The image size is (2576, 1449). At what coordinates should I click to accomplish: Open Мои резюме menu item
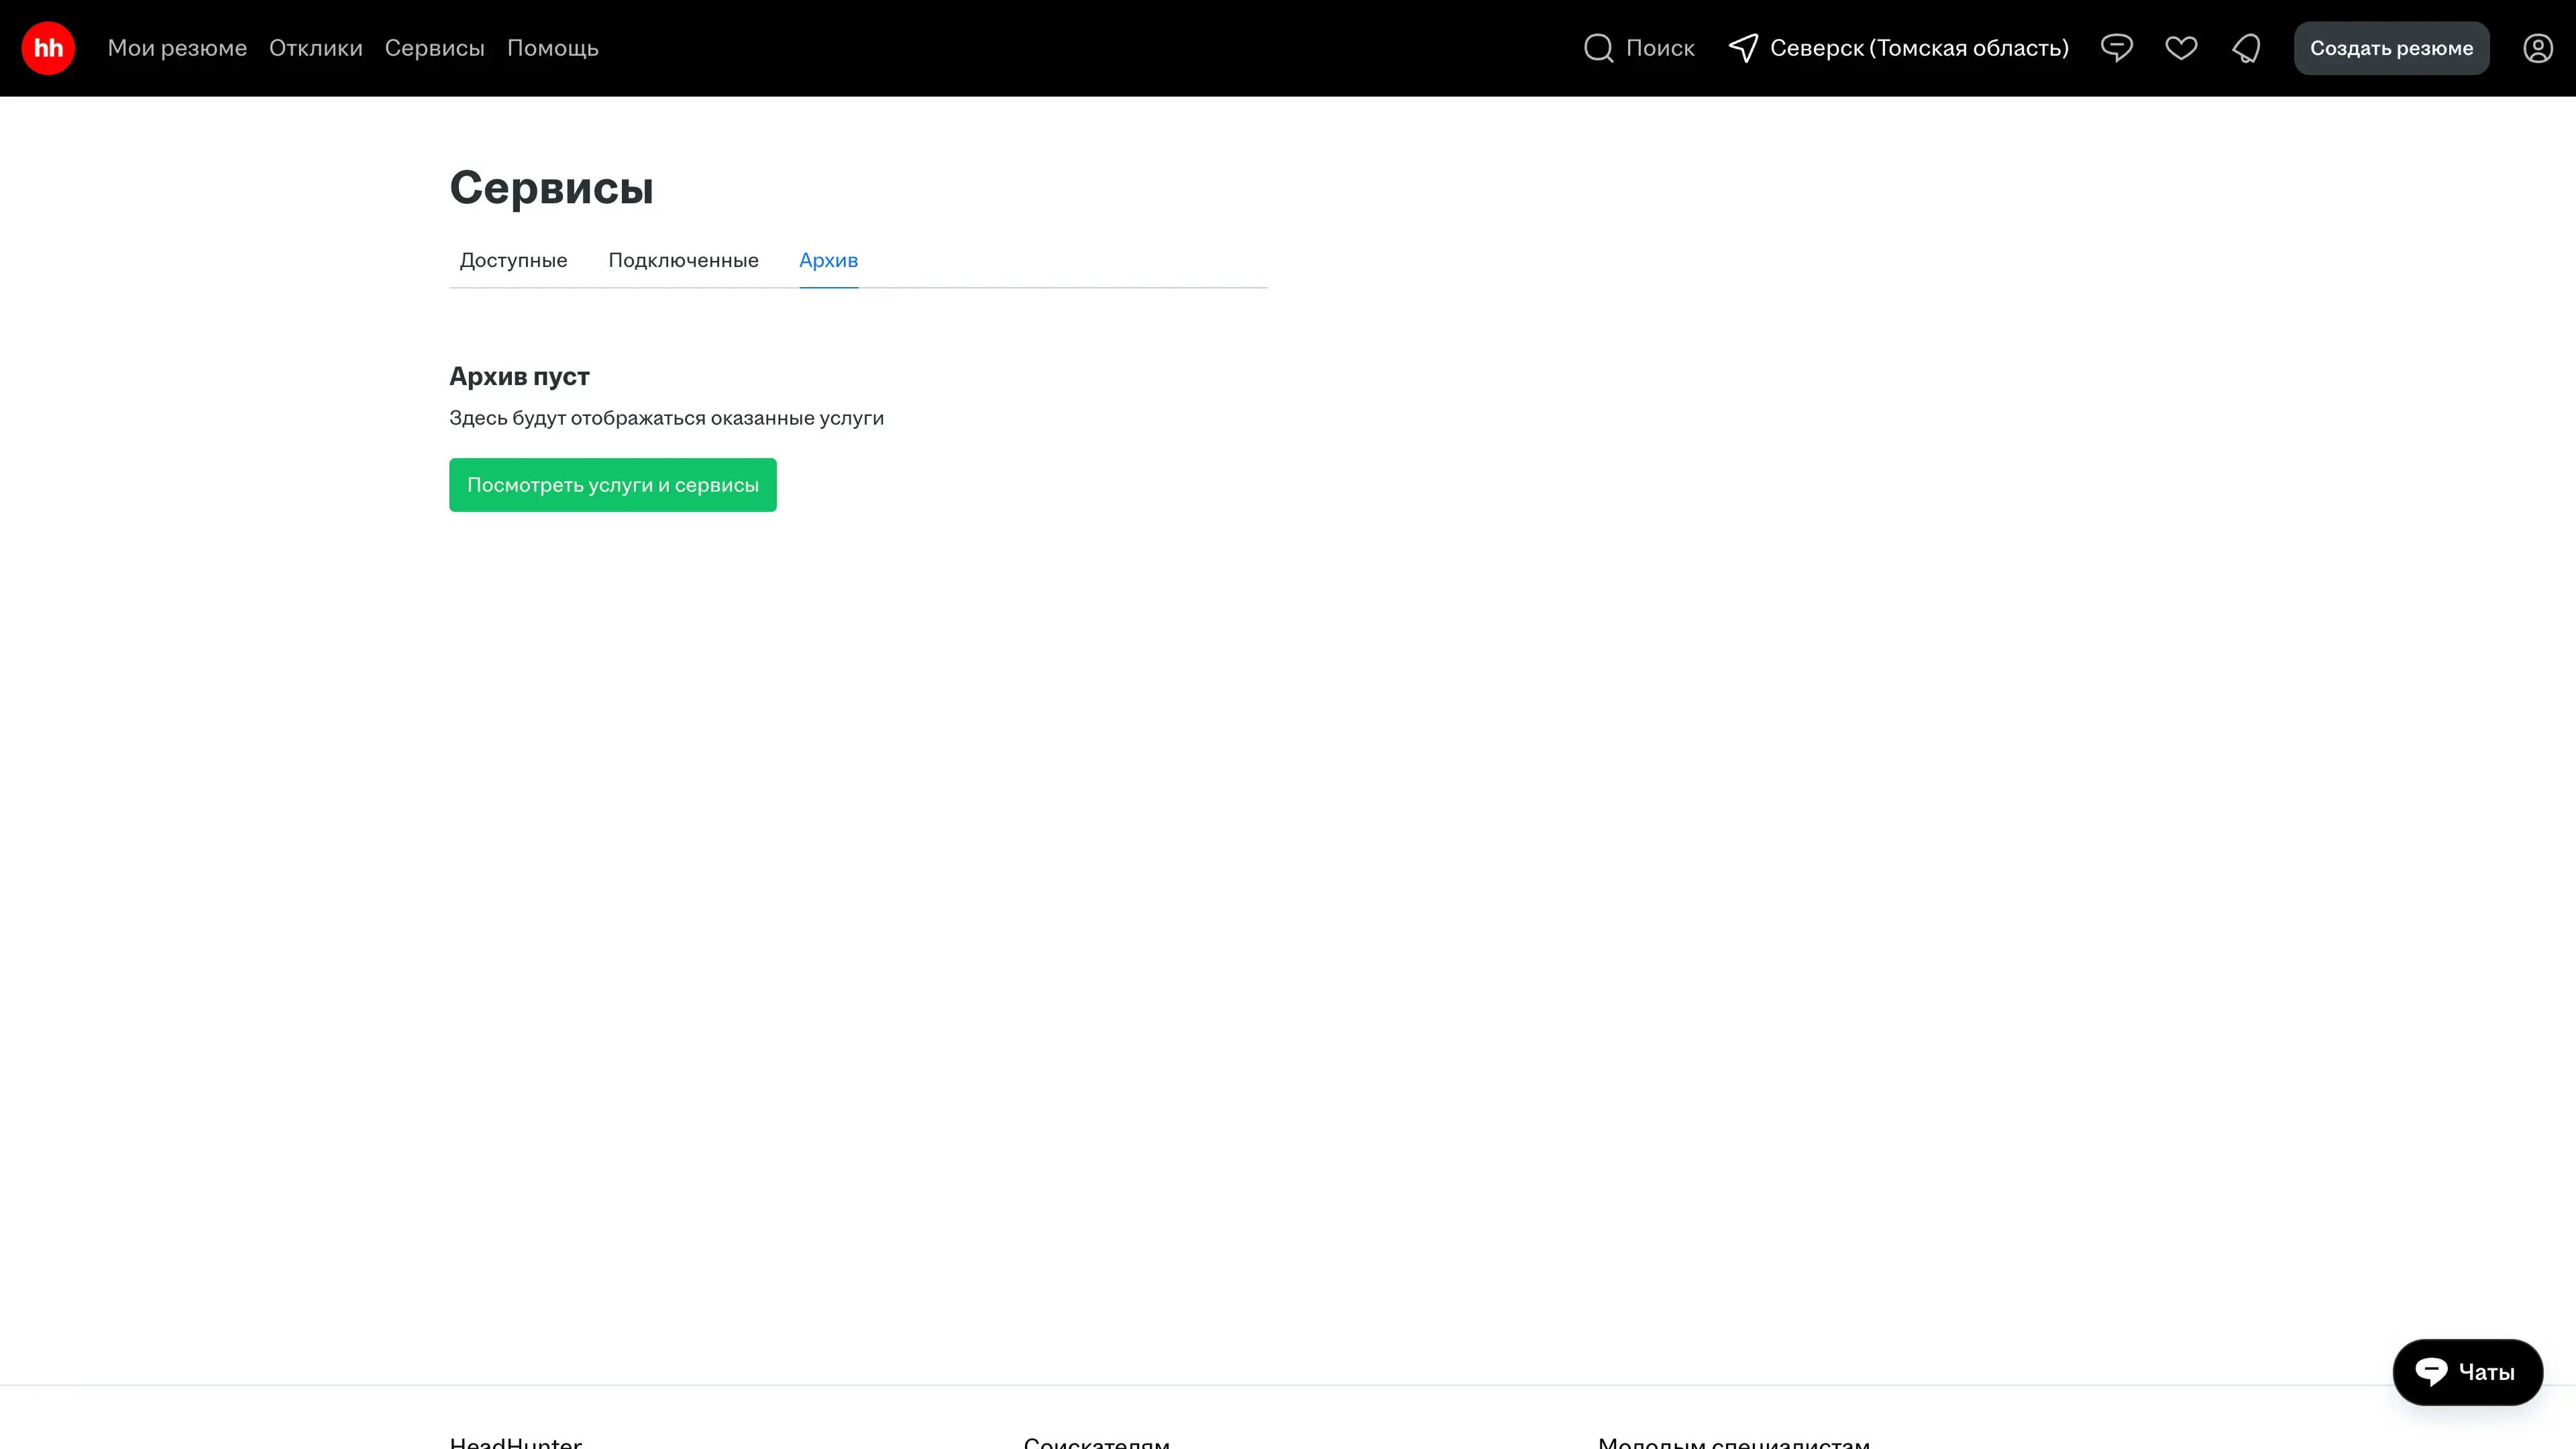[177, 48]
